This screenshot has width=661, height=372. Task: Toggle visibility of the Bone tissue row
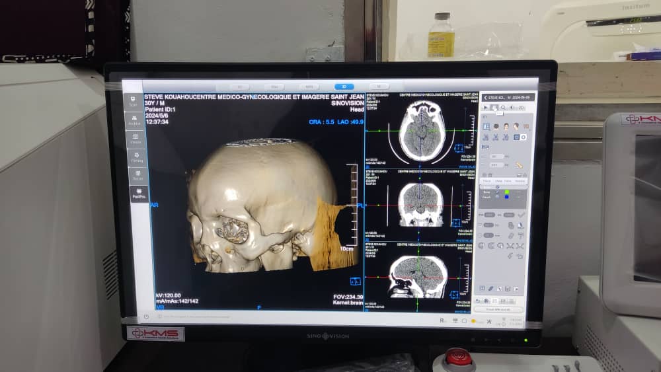(497, 192)
